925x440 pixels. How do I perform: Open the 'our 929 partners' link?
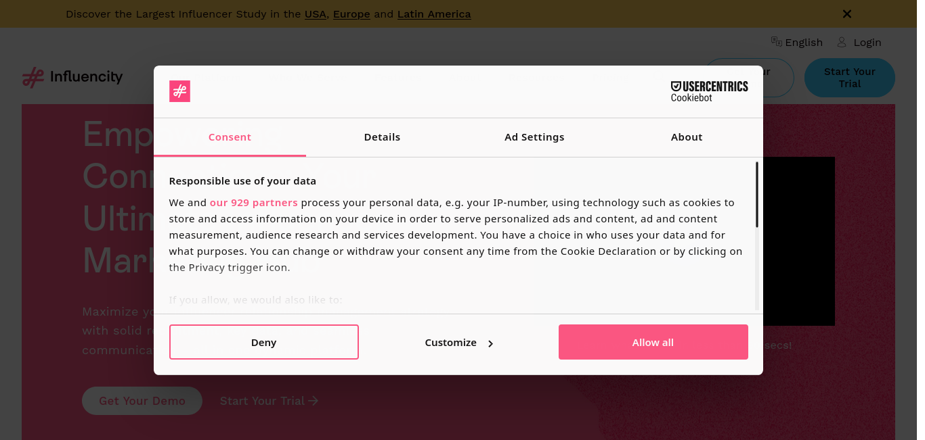pos(254,203)
